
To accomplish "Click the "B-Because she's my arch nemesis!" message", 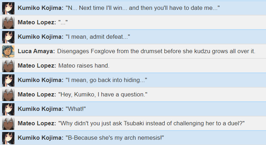I will pyautogui.click(x=115, y=138).
